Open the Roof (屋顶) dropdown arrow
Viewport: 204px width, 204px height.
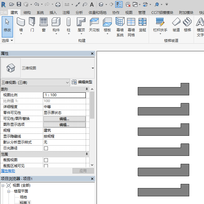(x=81, y=34)
